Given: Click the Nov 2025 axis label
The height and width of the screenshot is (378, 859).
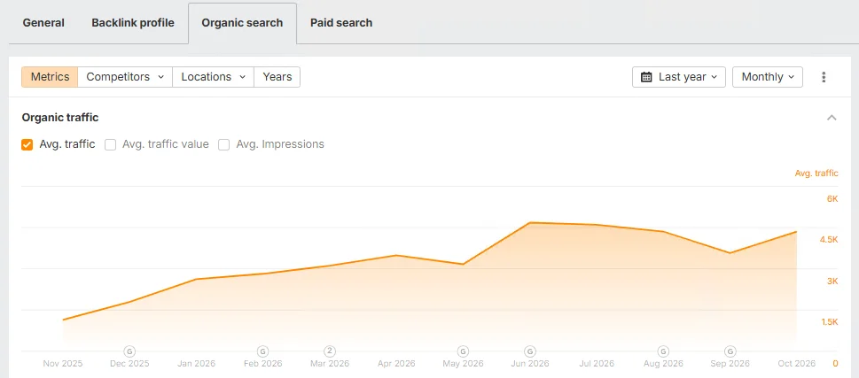Looking at the screenshot, I should click(x=63, y=364).
